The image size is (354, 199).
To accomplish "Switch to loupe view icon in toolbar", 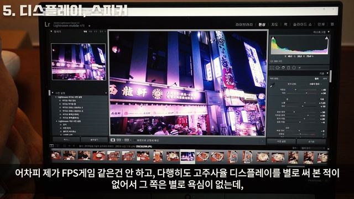I will click(x=113, y=140).
